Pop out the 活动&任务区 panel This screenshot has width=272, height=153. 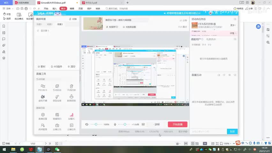235,19
